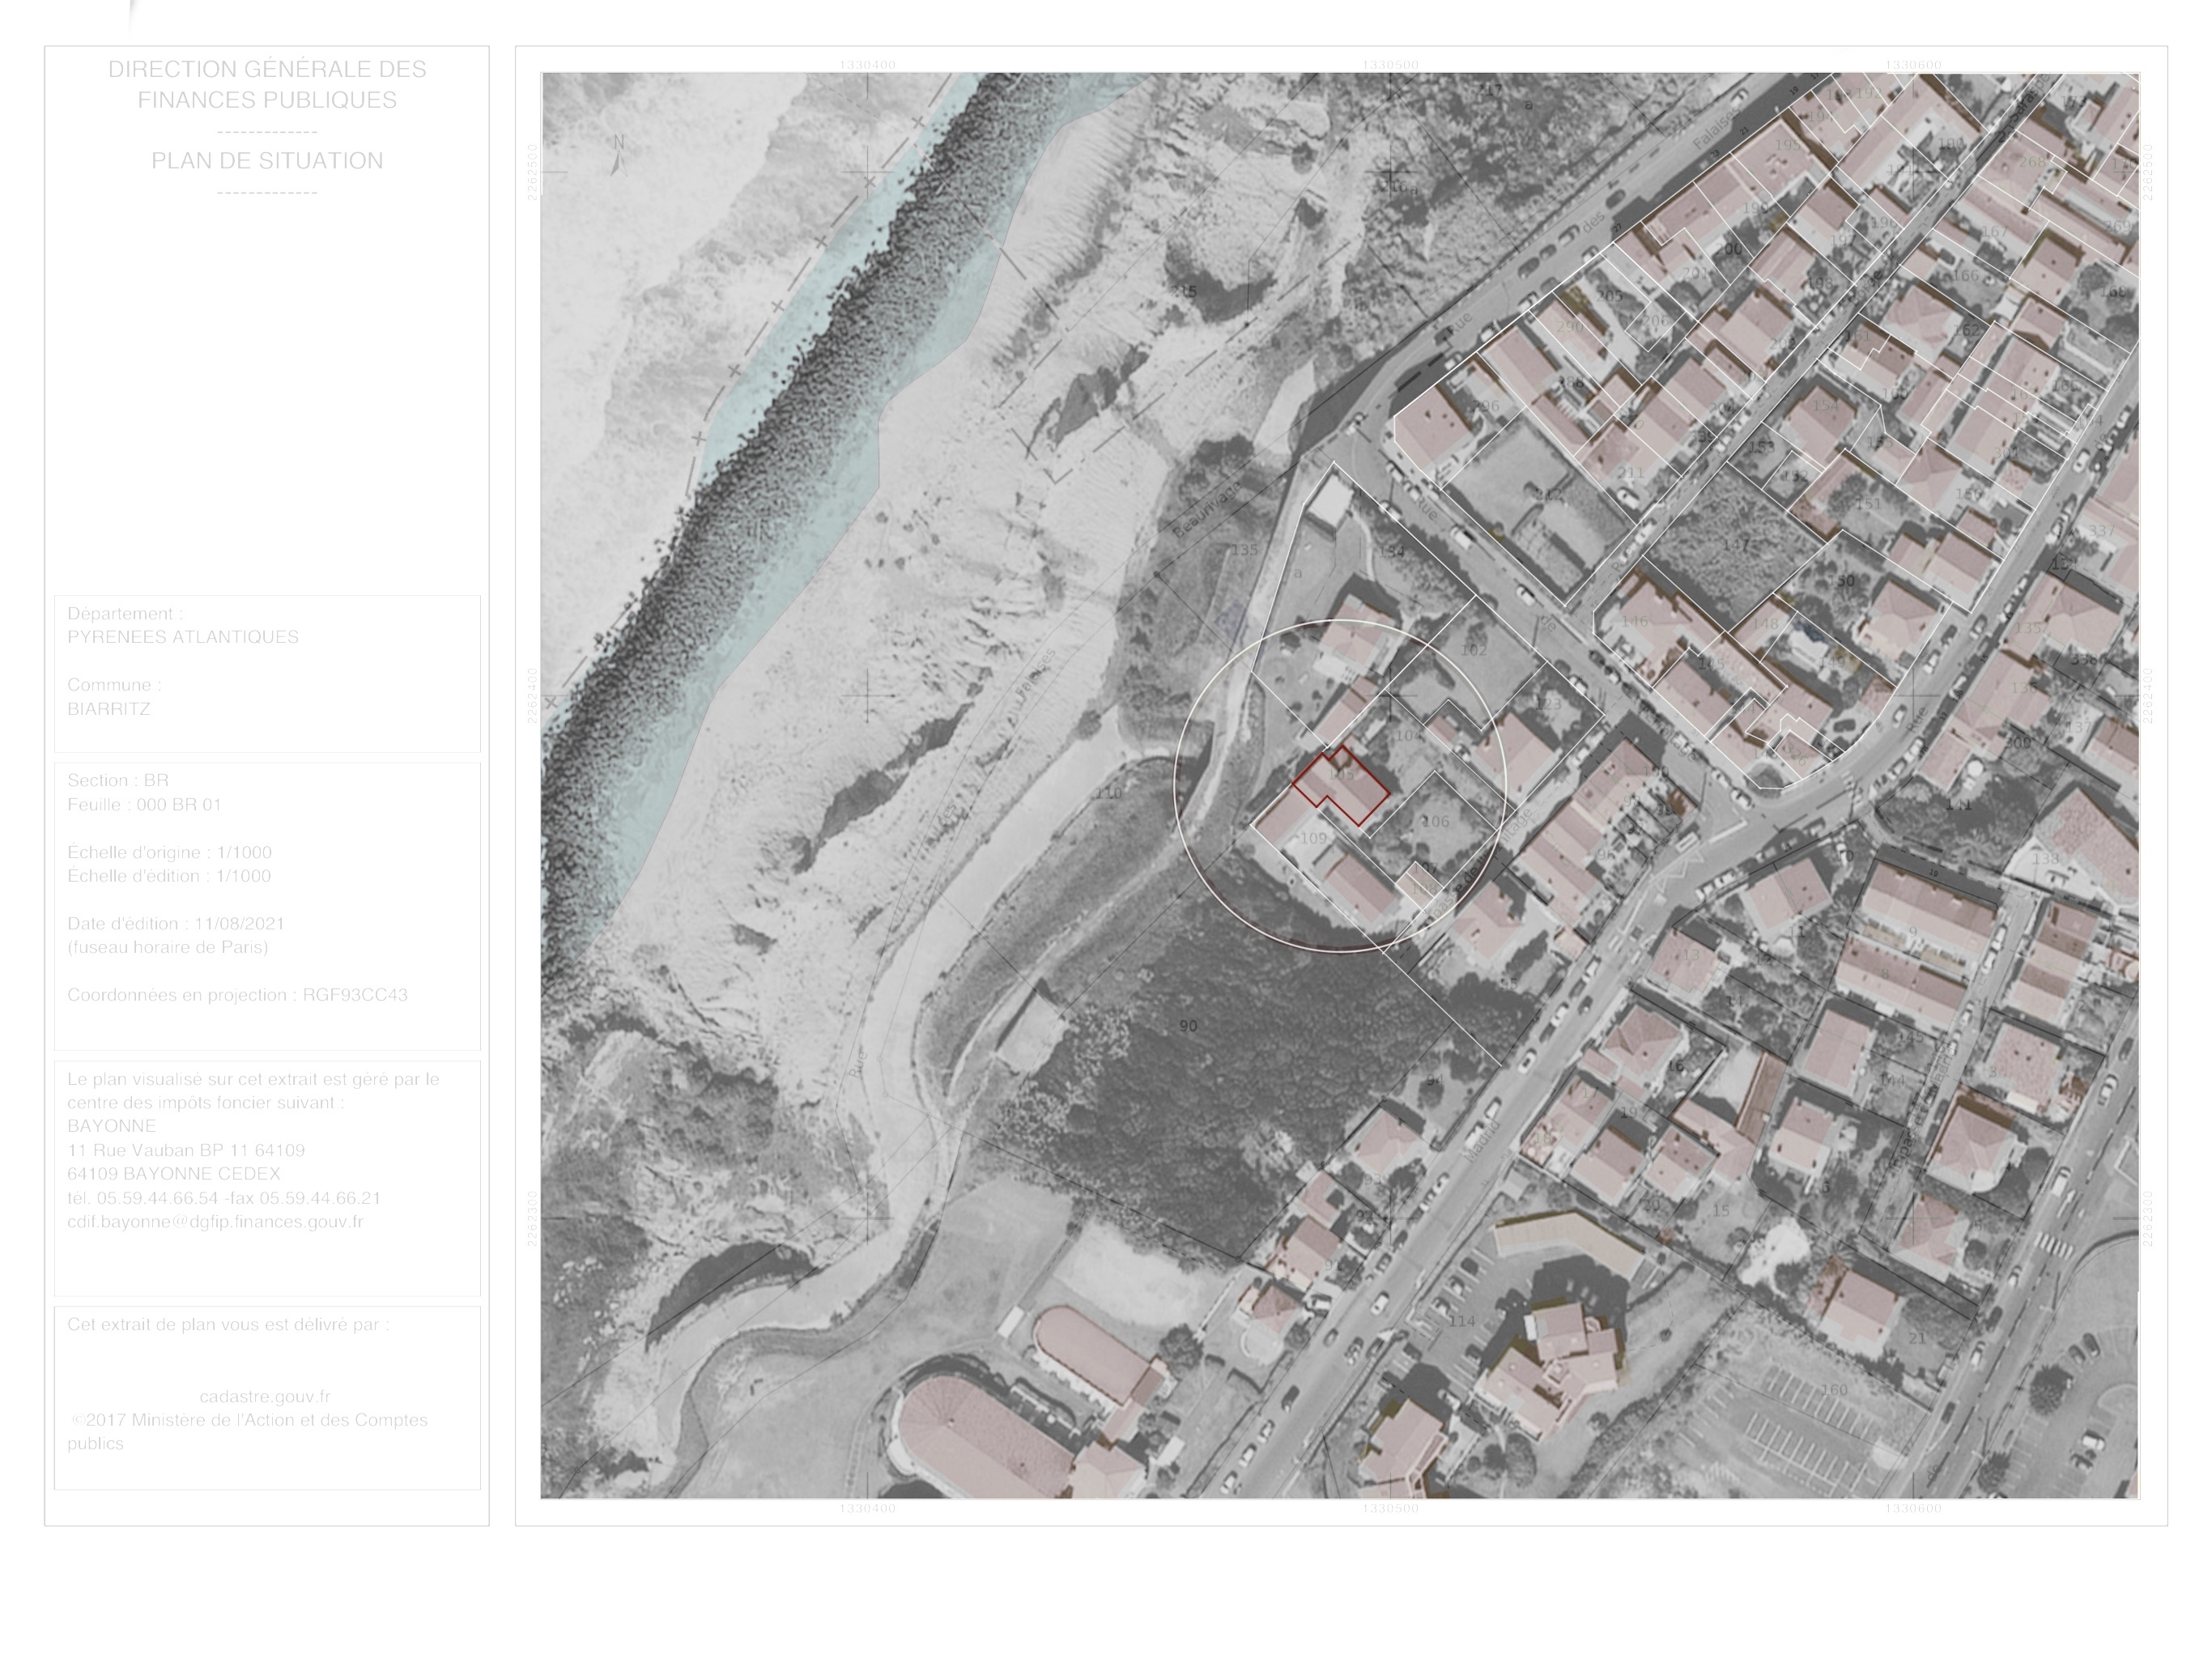Image resolution: width=2212 pixels, height=1658 pixels.
Task: Click parcel number 106 on map
Action: (x=1435, y=822)
